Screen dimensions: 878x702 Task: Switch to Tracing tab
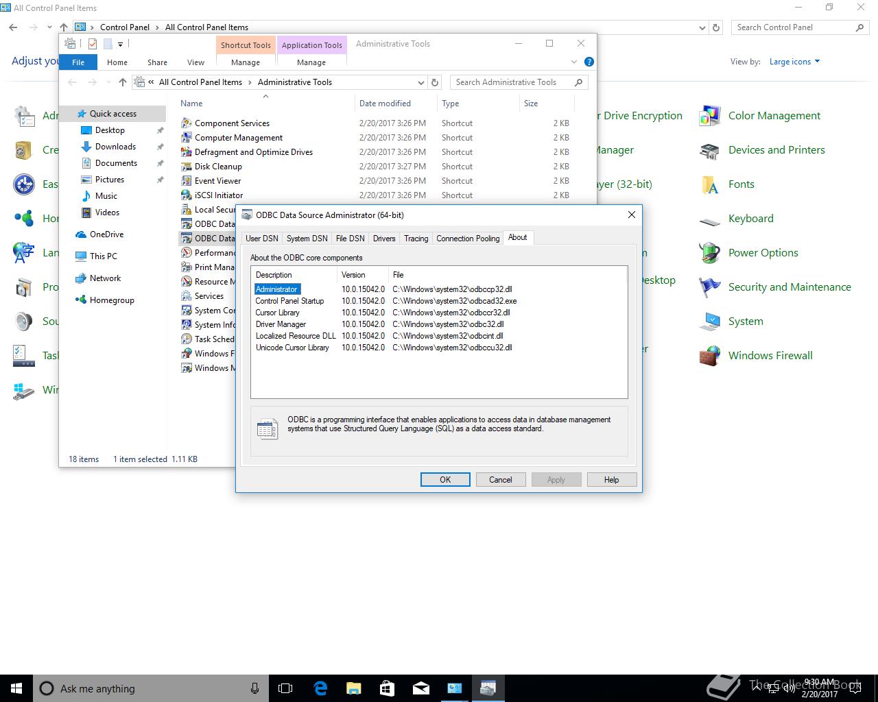416,239
